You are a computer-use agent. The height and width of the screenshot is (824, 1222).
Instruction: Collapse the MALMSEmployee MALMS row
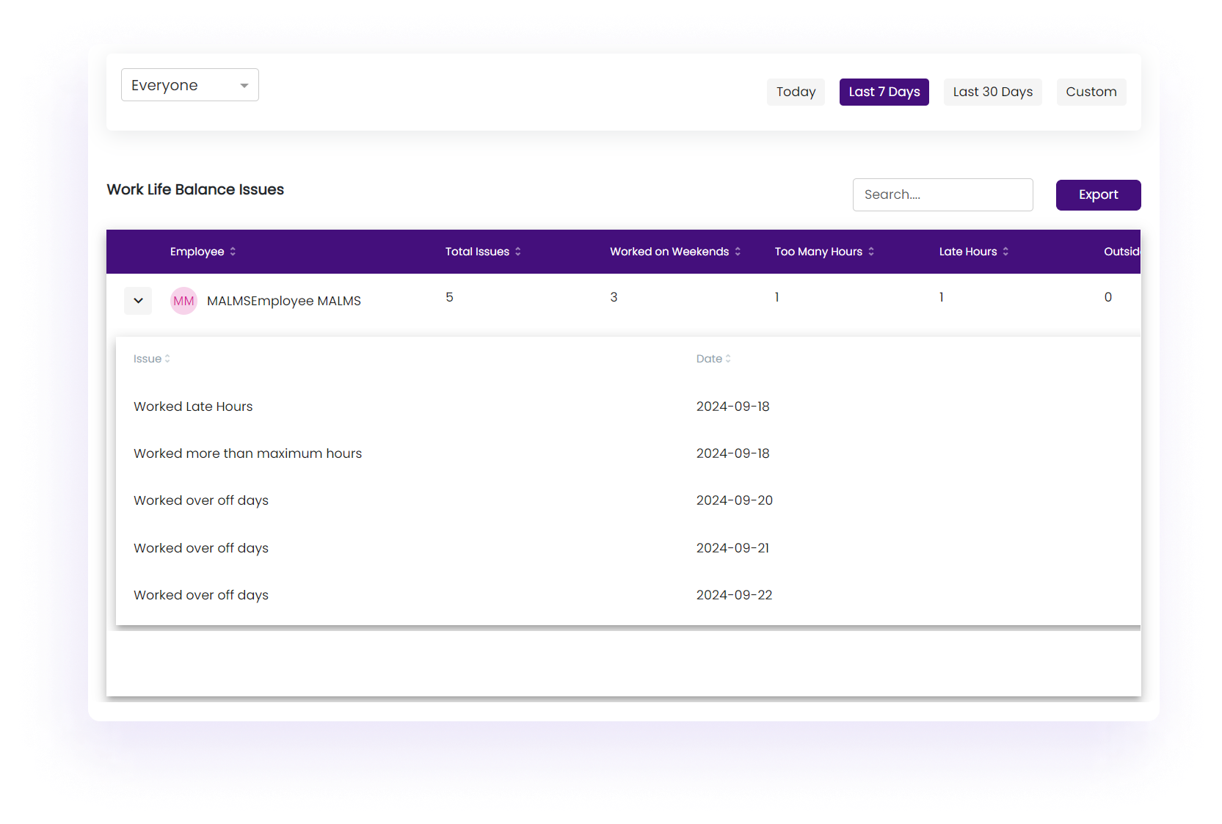click(138, 301)
